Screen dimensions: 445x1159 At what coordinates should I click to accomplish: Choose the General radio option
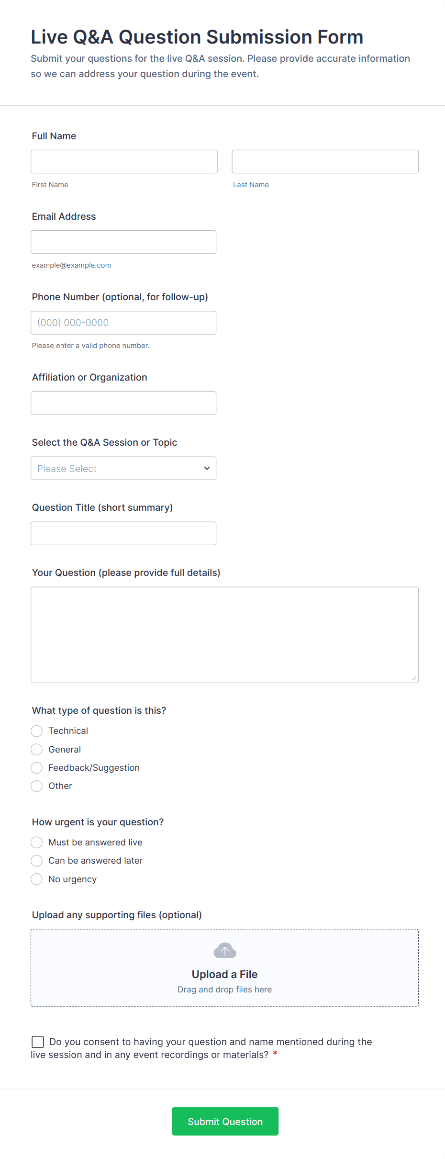(x=37, y=749)
